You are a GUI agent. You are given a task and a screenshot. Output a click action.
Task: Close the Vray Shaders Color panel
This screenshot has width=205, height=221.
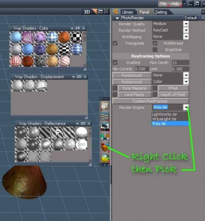[x=83, y=28]
